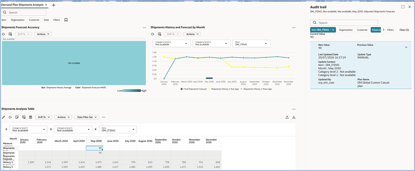Click the saved searches bookmark icon
Viewport: 415px width, 171px height.
[66, 20]
